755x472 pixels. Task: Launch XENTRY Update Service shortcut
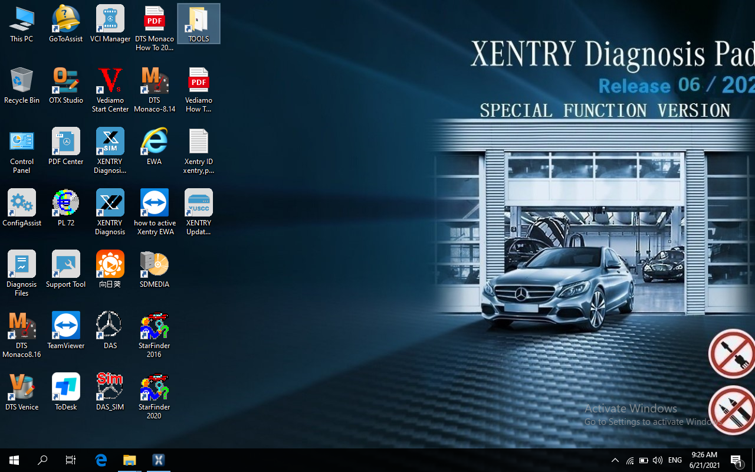[x=199, y=212]
